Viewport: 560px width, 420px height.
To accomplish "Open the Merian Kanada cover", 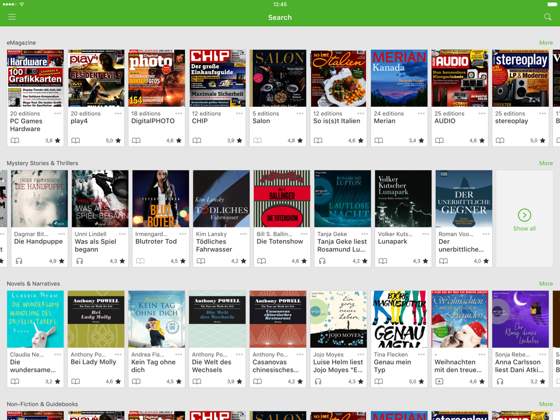I will coord(399,78).
